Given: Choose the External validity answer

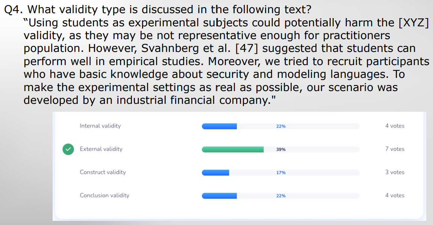Looking at the screenshot, I should [101, 149].
